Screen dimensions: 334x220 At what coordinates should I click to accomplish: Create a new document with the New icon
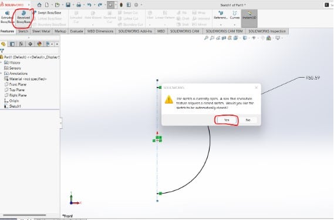47,5
